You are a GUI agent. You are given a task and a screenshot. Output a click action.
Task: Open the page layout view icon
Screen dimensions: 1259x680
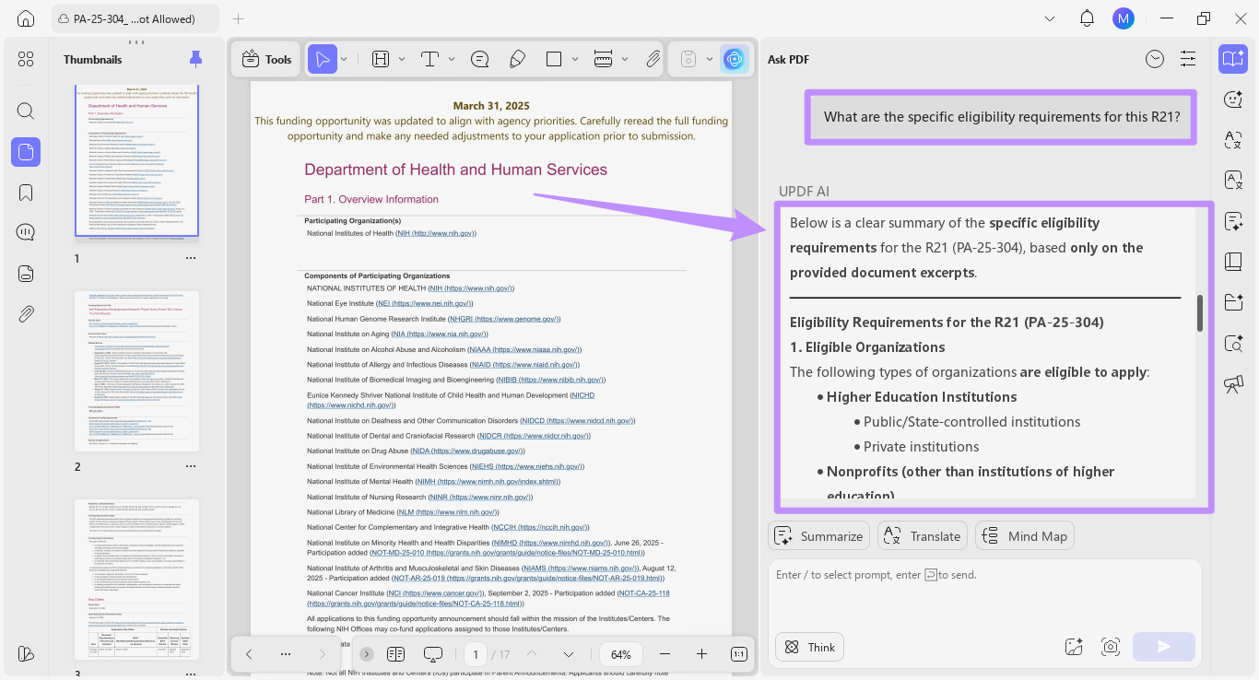coord(396,654)
